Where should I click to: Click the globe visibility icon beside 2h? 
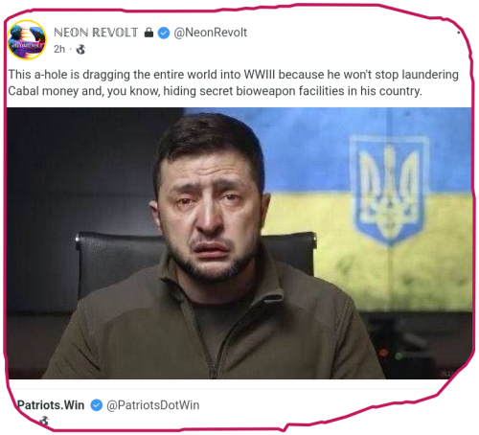point(80,49)
